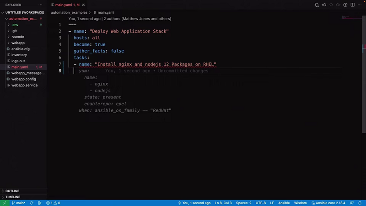Screen dimensions: 366x206
Task: Click the 'gather_facts: false' line
Action: 99,51
